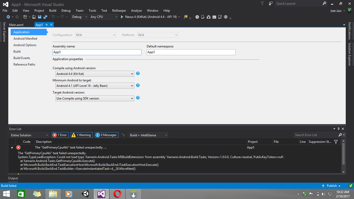Viewport: 354px width, 199px height.
Task: Open Target Android version dropdown
Action: [x=95, y=98]
